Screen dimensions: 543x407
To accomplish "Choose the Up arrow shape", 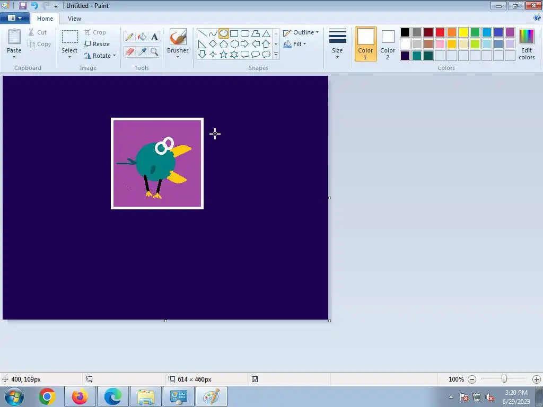I will point(266,44).
